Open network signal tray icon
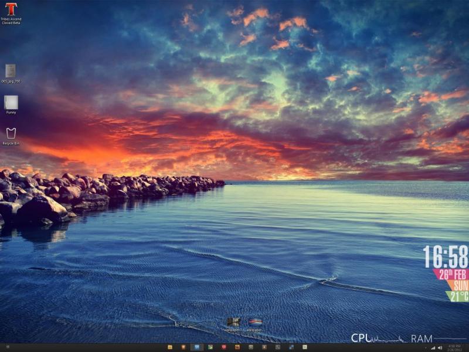Viewport: 469px width, 352px height. point(433,348)
